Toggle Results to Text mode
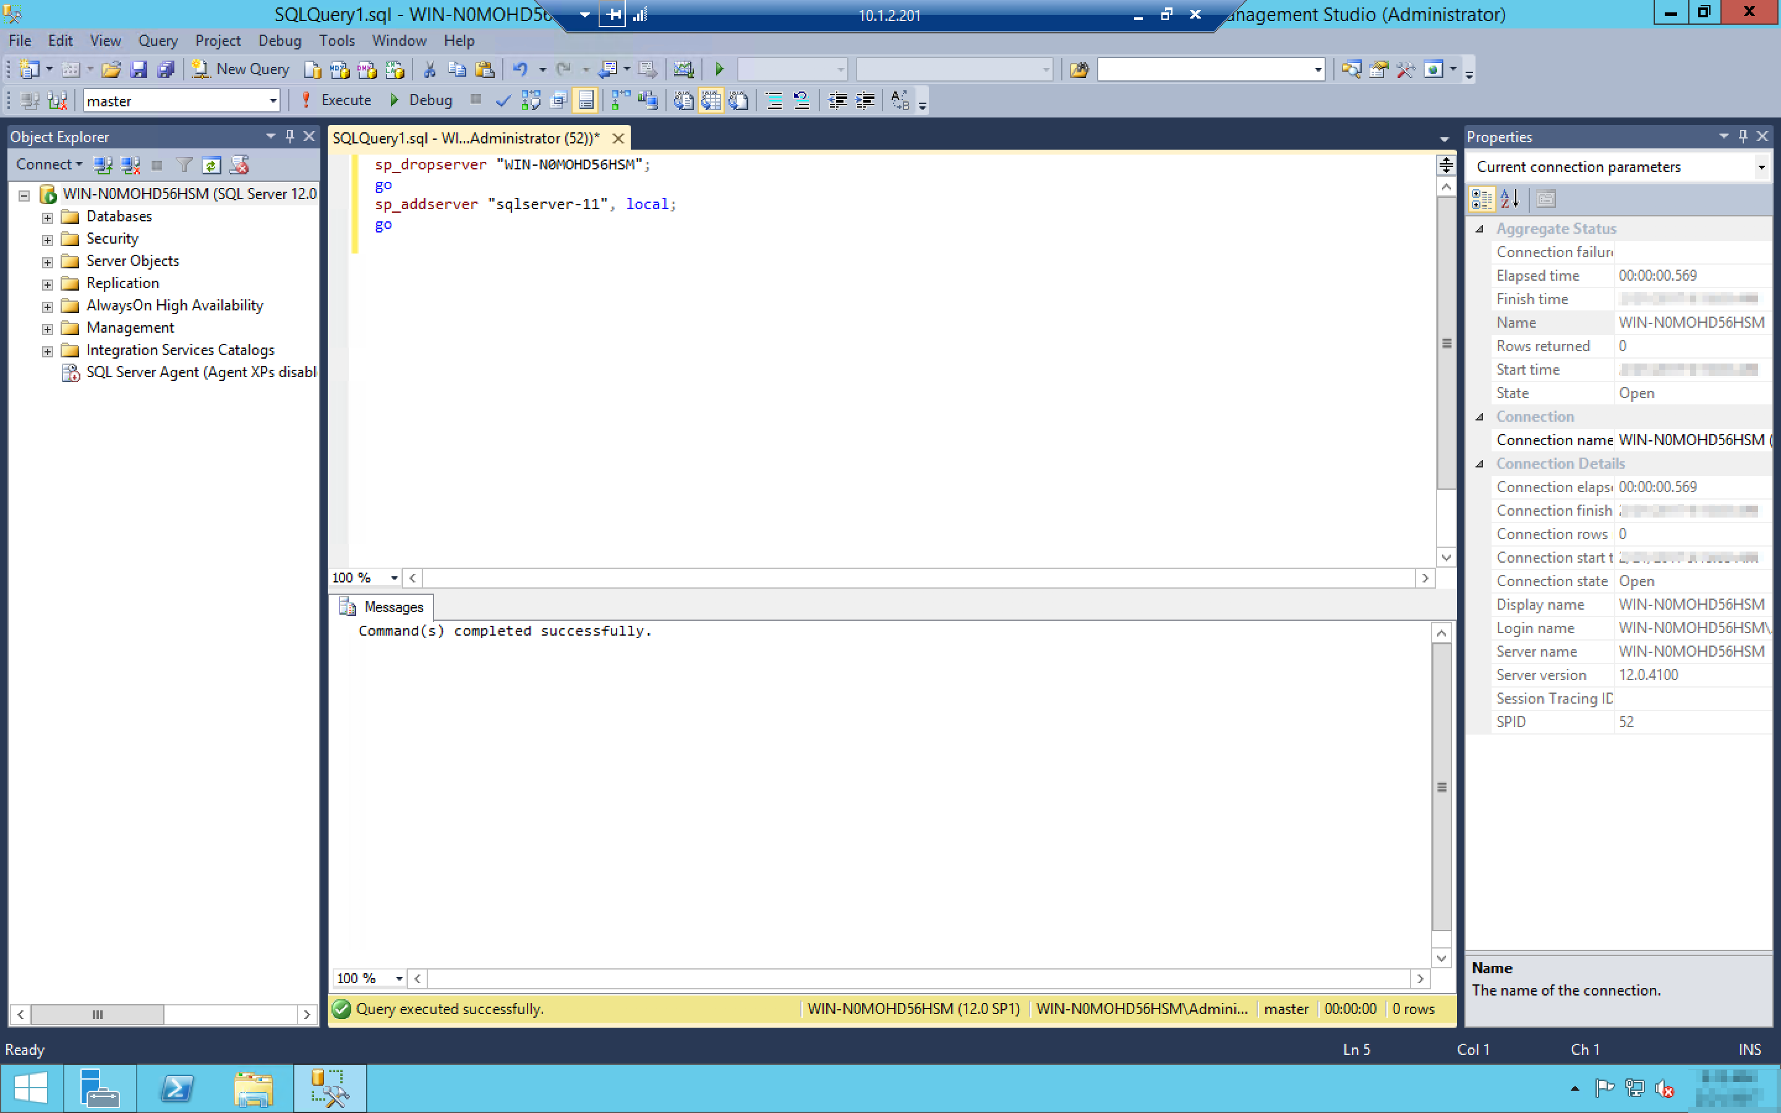Viewport: 1781px width, 1113px height. pos(684,101)
